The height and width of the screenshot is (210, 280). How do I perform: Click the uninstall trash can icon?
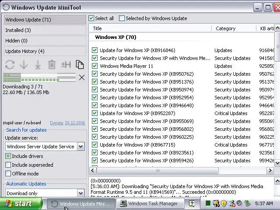click(52, 64)
